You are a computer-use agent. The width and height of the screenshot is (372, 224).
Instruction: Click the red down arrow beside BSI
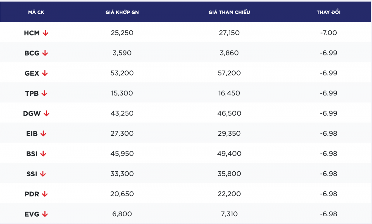[43, 154]
